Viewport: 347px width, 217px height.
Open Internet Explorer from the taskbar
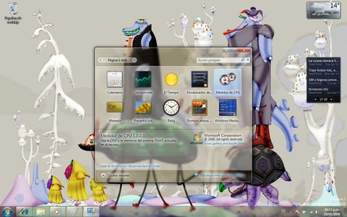coord(24,212)
